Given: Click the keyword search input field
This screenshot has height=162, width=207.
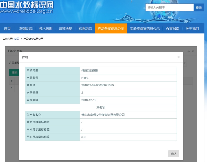Looking at the screenshot, I should pos(169,7).
